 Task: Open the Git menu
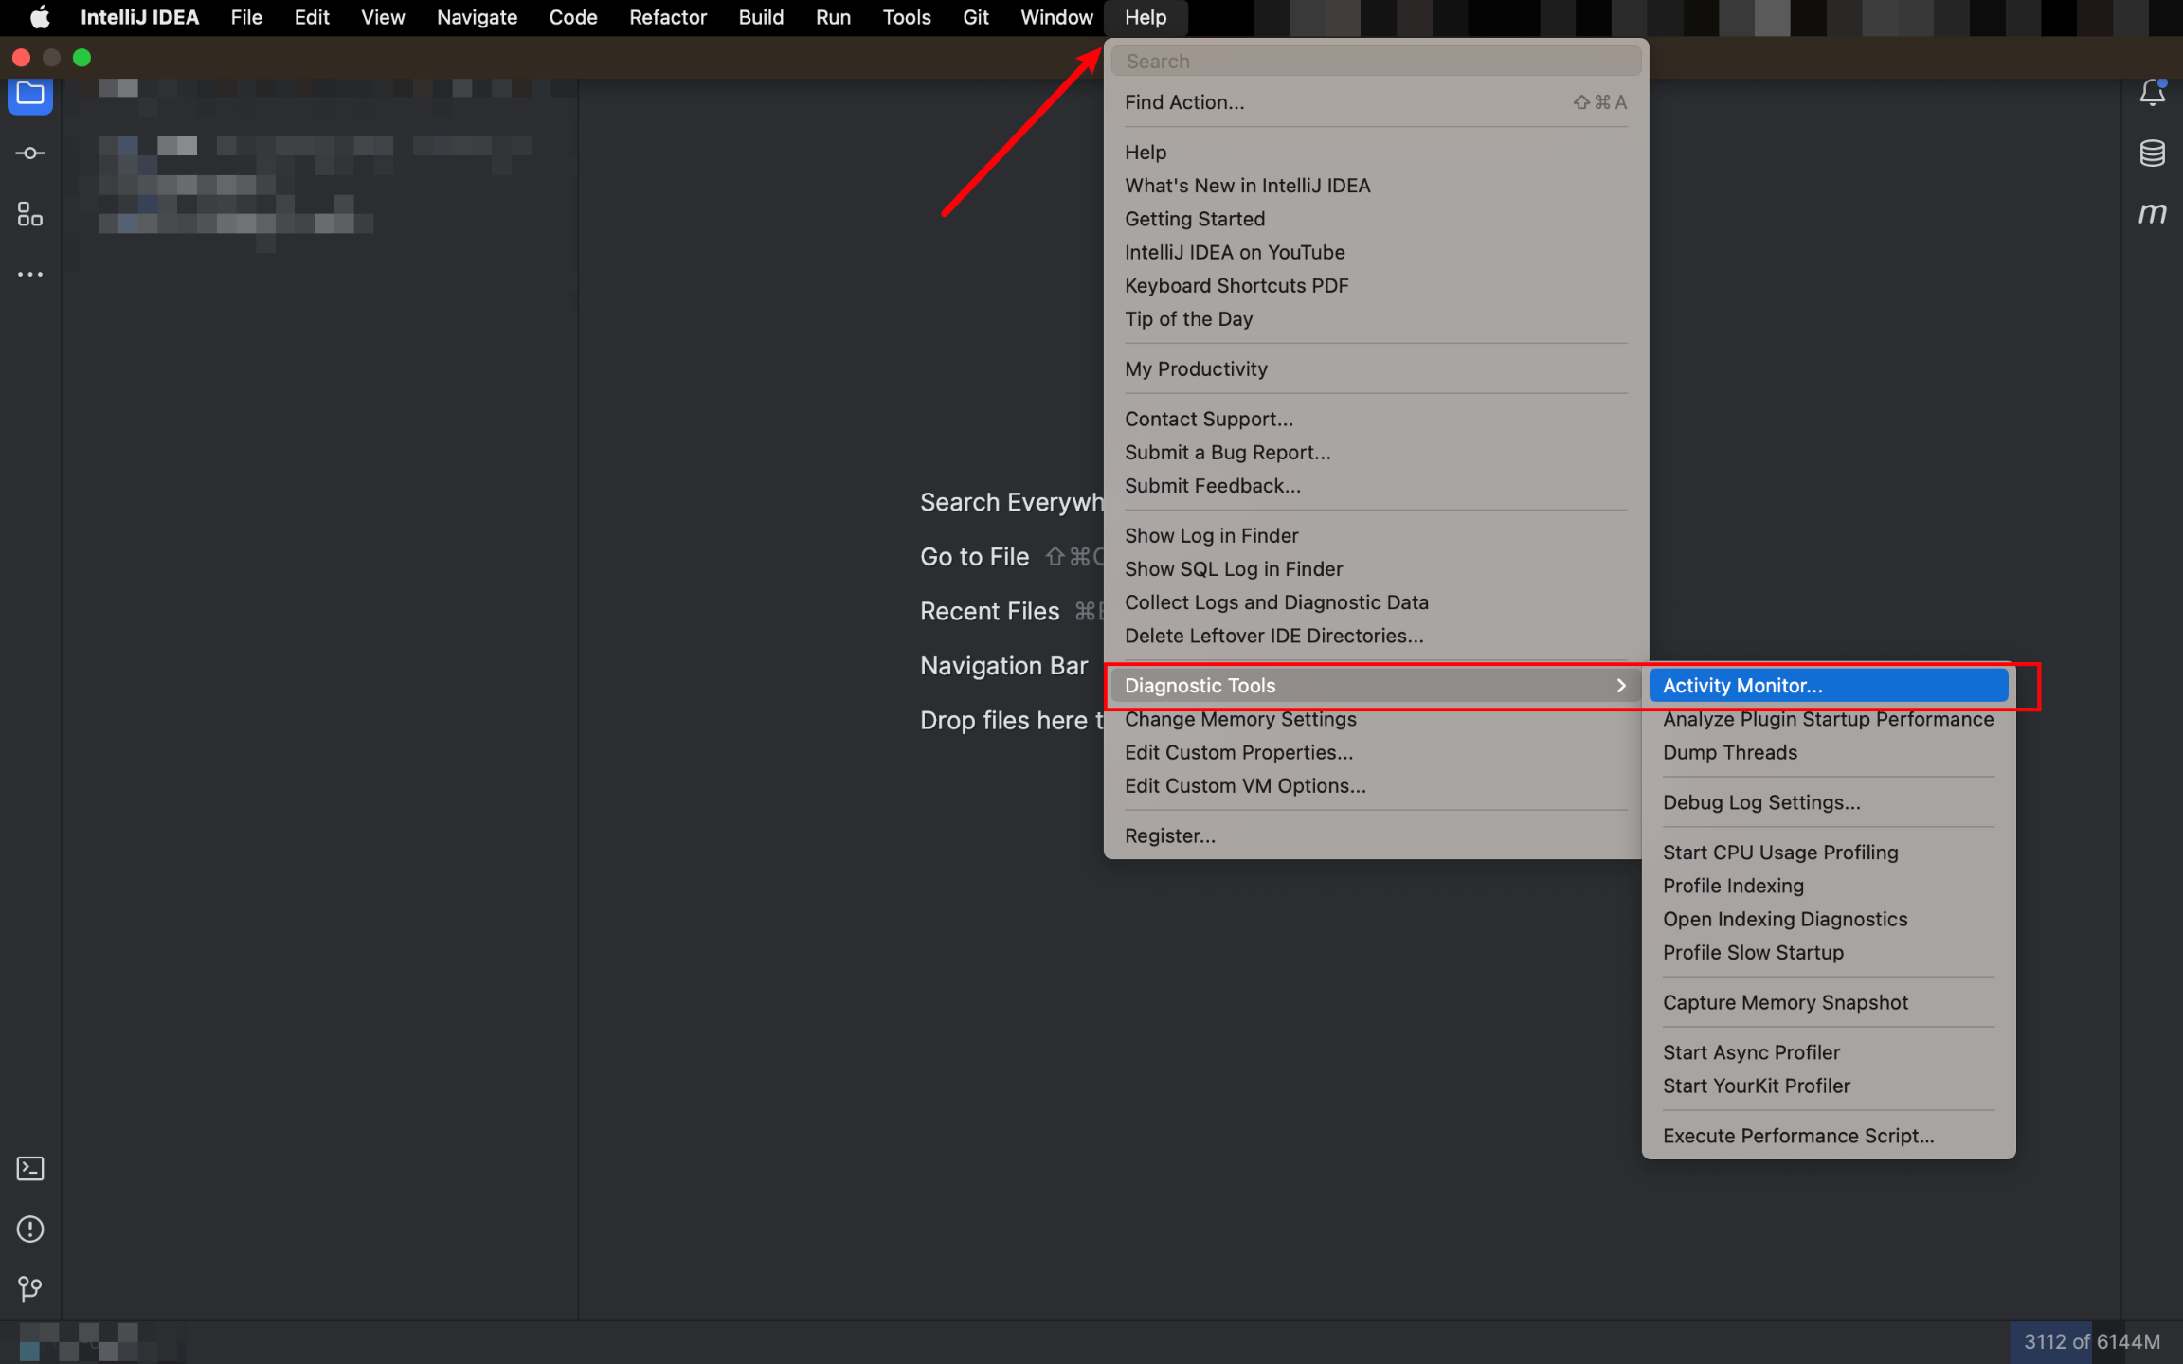click(x=976, y=17)
